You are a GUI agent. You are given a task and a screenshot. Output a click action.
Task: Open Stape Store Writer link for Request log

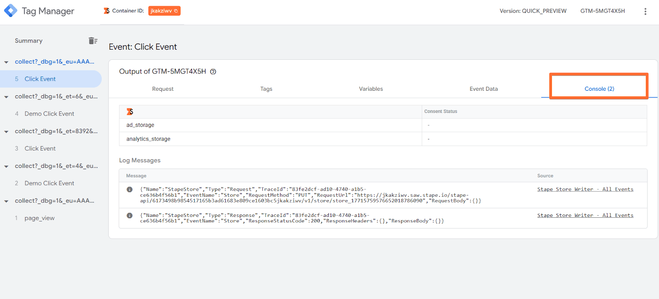click(585, 189)
